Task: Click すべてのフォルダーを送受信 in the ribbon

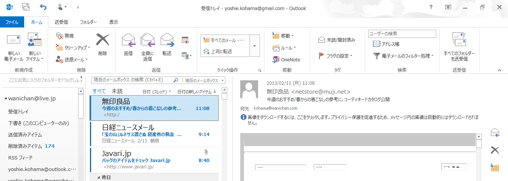Action: pos(459,47)
